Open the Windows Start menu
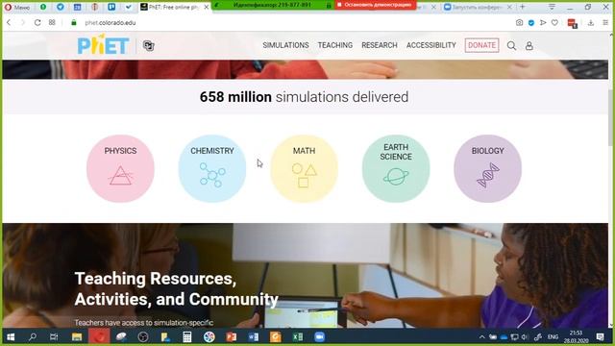Screen dimensions: 615x346 point(11,337)
